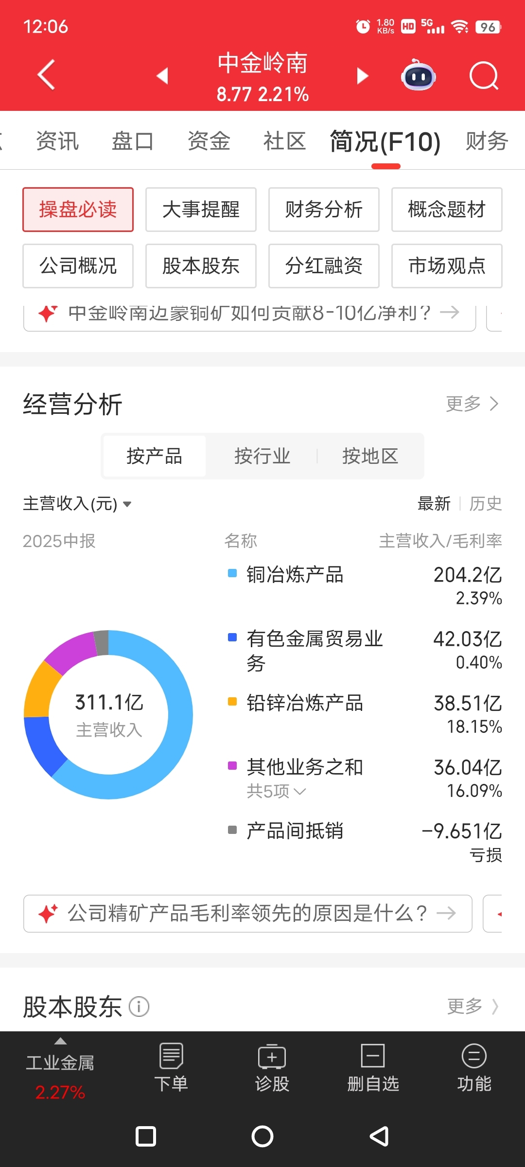
Task: Switch breakdown to 按地区
Action: (x=370, y=456)
